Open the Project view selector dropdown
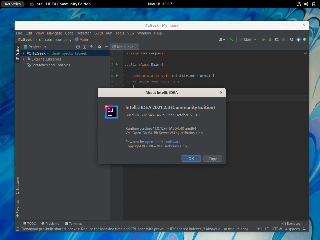Screen dimensions: 320x240 pyautogui.click(x=35, y=47)
